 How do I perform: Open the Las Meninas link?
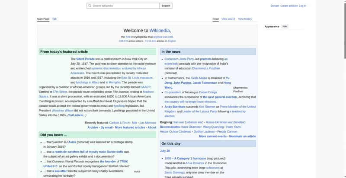(147, 123)
